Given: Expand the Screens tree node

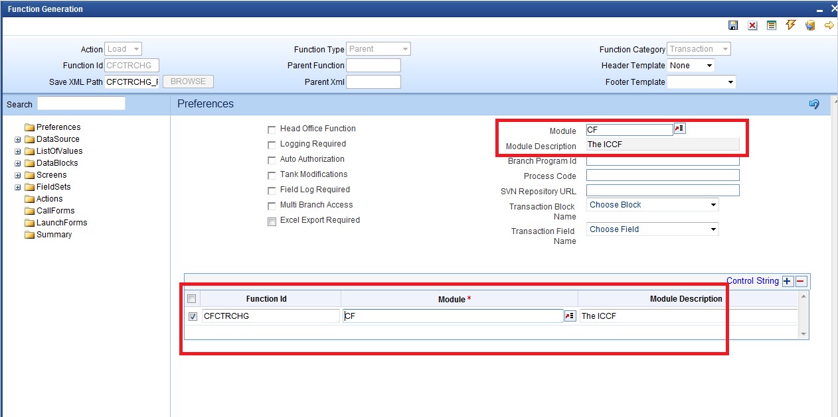Looking at the screenshot, I should (x=18, y=176).
